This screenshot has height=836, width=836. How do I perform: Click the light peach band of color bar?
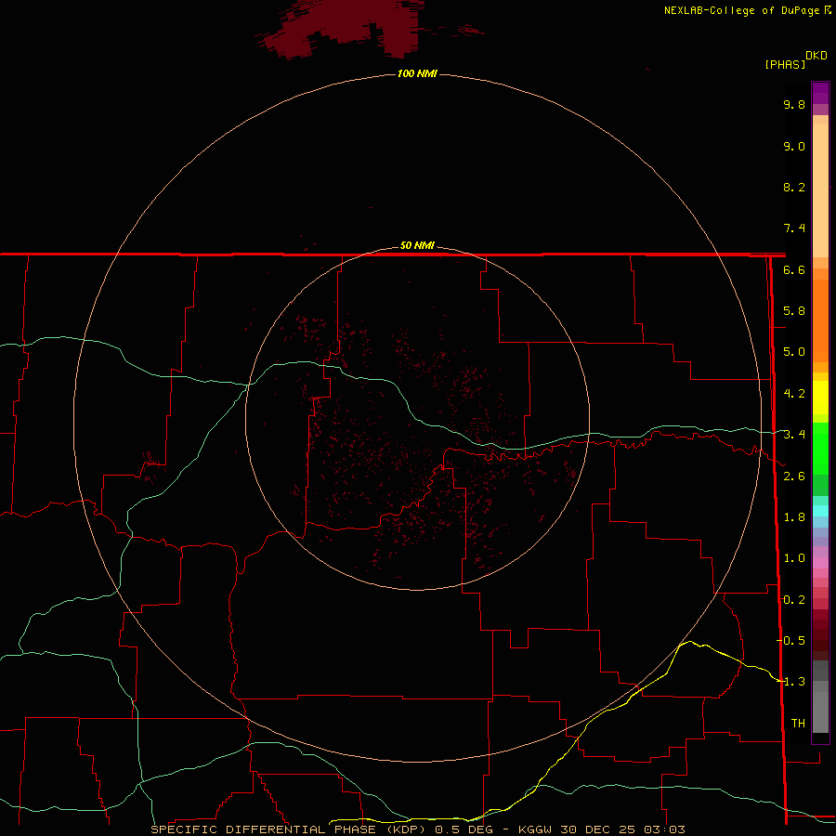(820, 190)
